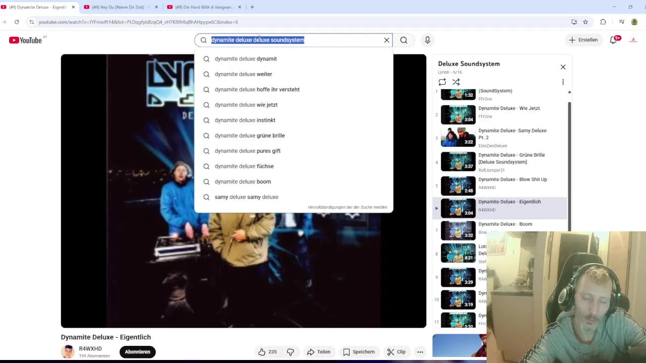Open the Erstellen create menu
Viewport: 646px width, 363px height.
583,40
